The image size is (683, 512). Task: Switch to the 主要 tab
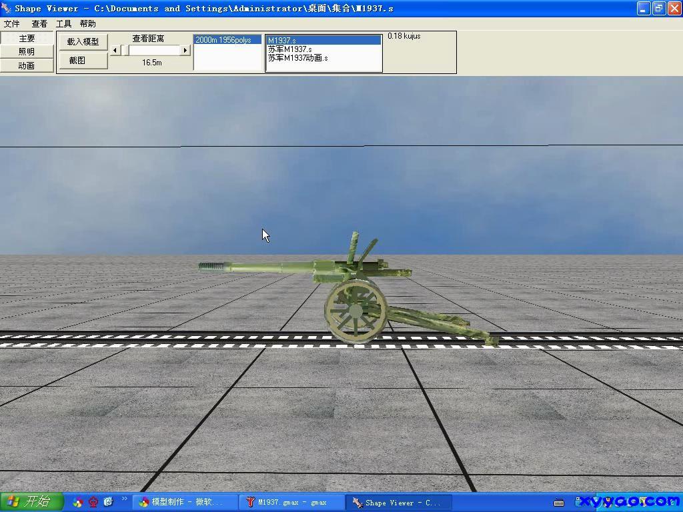coord(27,39)
